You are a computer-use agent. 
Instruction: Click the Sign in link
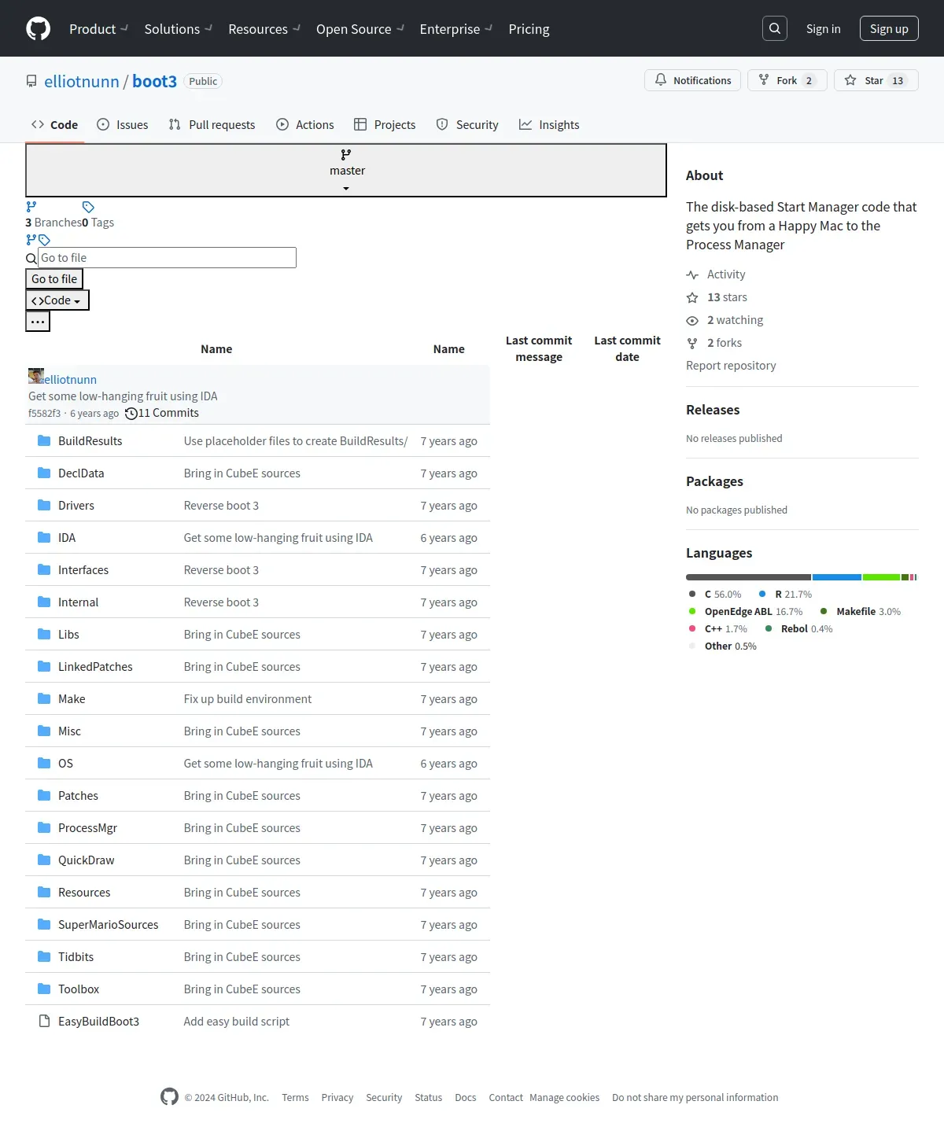(x=823, y=28)
